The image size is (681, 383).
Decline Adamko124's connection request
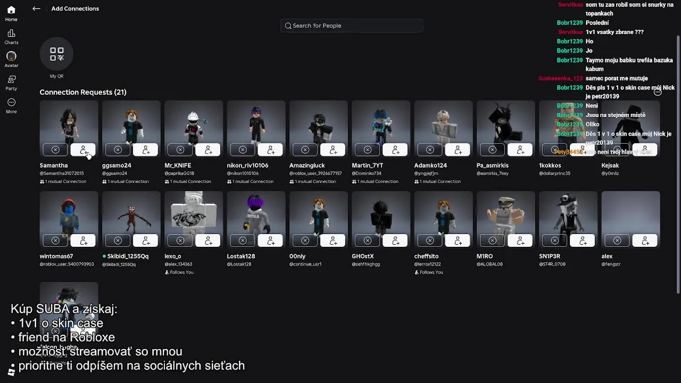click(x=430, y=150)
